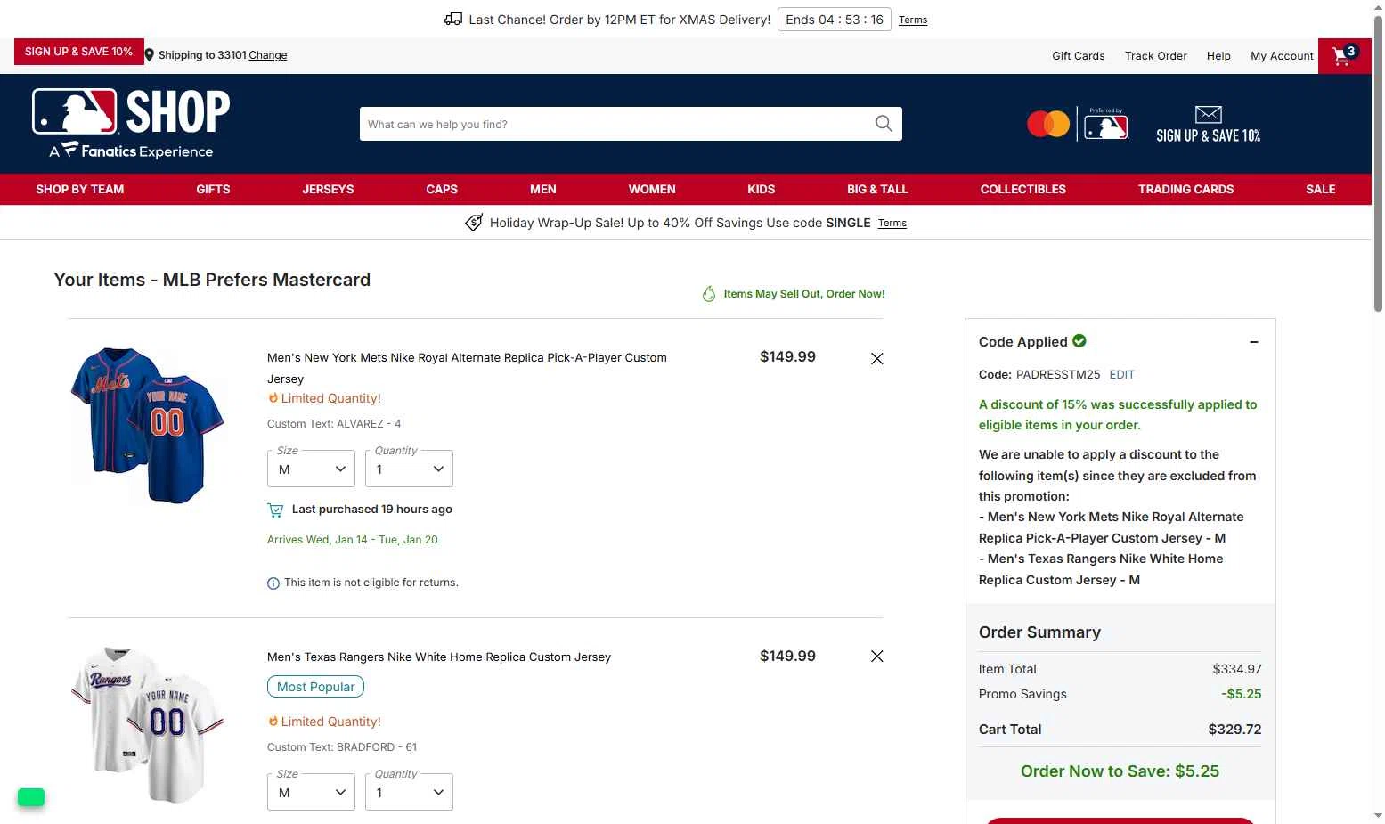Click the Most Popular badge
Screen dimensions: 1385x824
(x=315, y=687)
